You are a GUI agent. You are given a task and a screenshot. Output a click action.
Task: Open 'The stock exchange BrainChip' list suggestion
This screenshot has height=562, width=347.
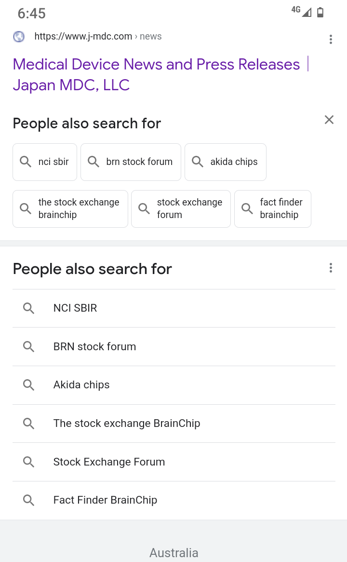click(174, 424)
